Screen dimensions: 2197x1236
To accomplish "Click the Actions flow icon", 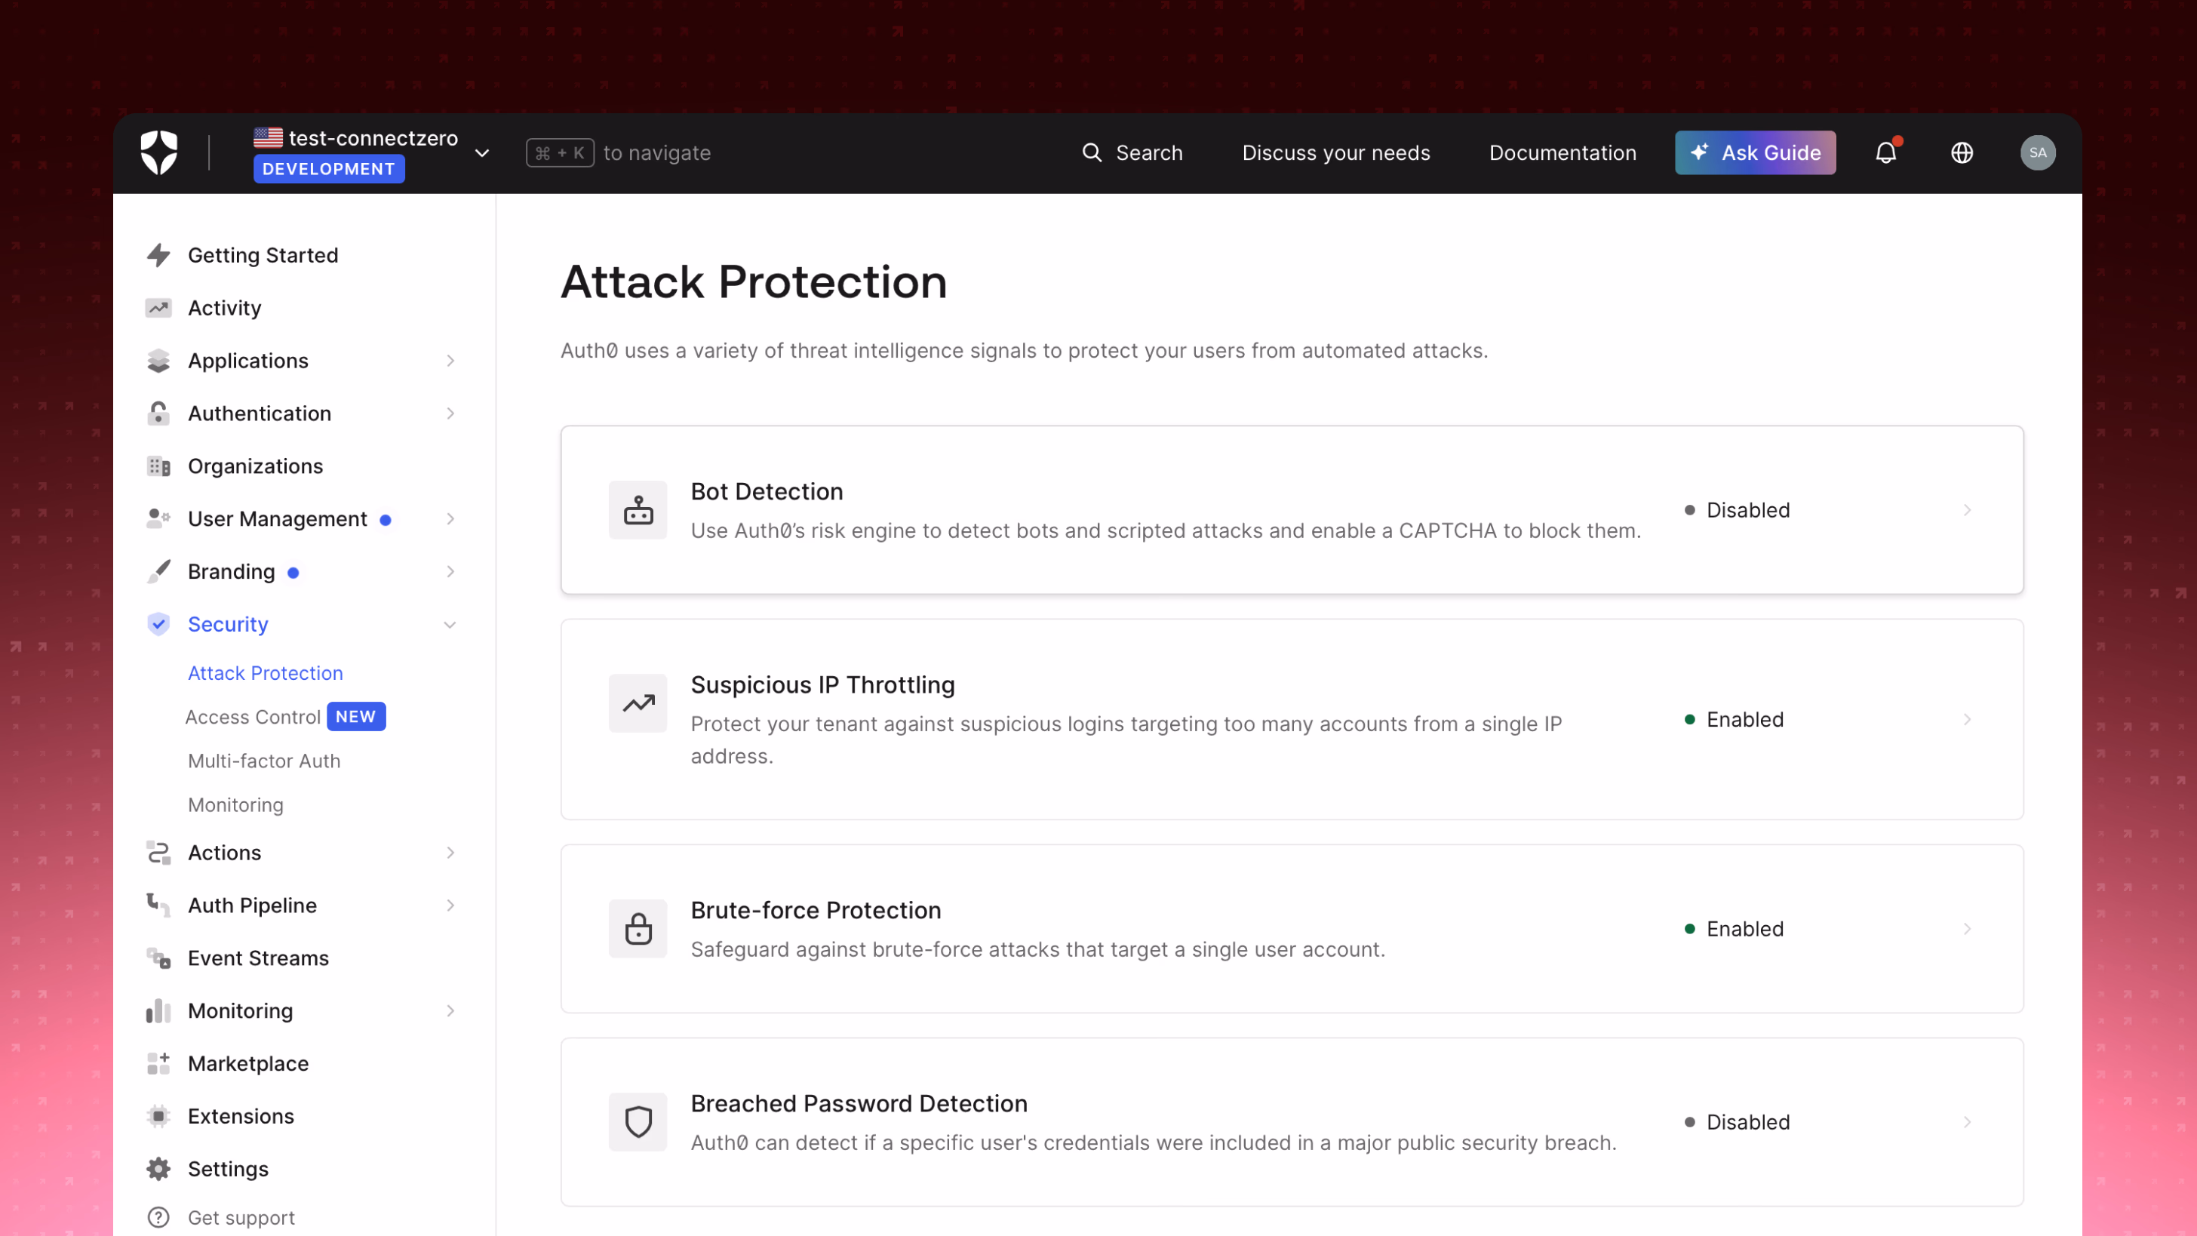I will point(158,853).
